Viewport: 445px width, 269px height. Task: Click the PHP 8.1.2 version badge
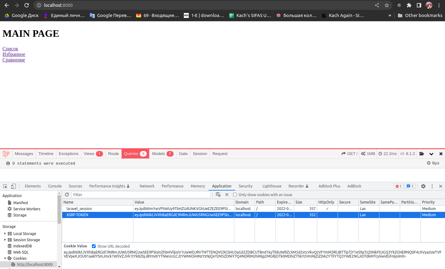pyautogui.click(x=408, y=153)
